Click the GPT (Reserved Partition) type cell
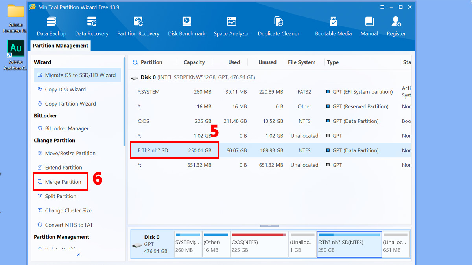472x265 pixels. point(357,106)
